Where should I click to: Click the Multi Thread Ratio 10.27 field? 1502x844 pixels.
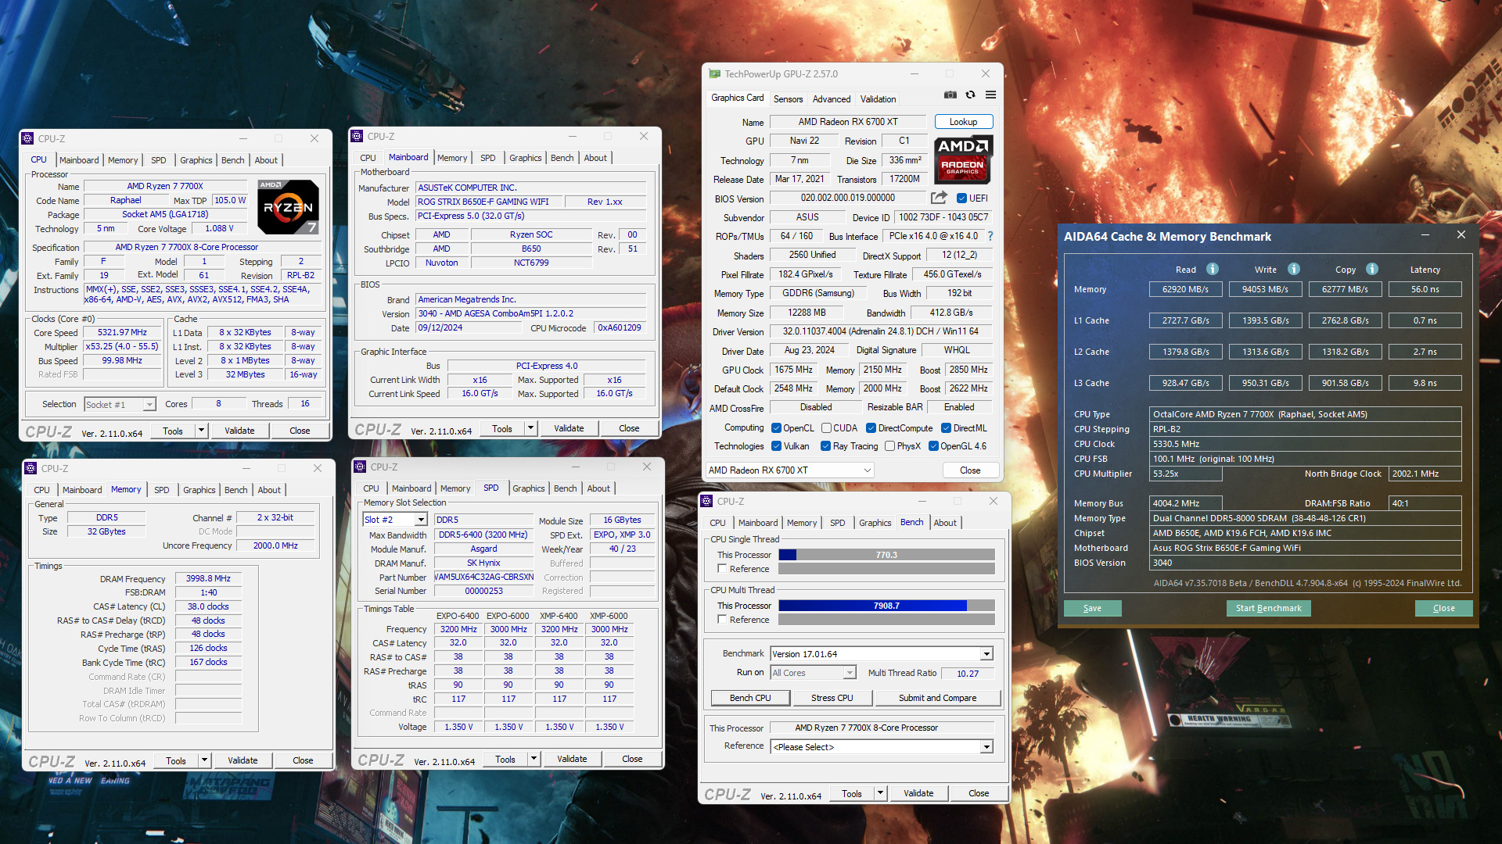coord(968,673)
